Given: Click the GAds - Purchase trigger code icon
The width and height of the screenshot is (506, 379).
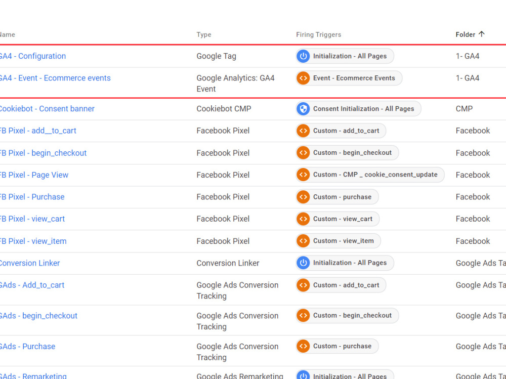Looking at the screenshot, I should (x=303, y=346).
